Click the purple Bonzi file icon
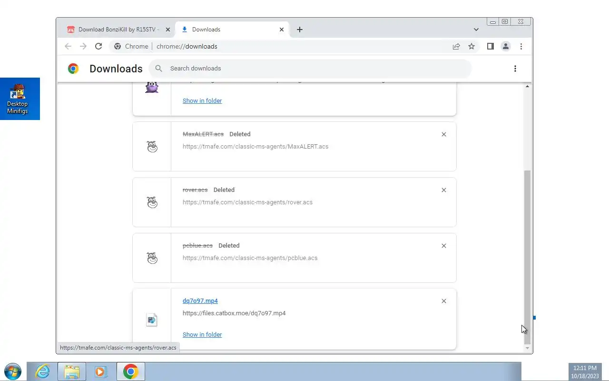This screenshot has width=609, height=381. (x=152, y=87)
